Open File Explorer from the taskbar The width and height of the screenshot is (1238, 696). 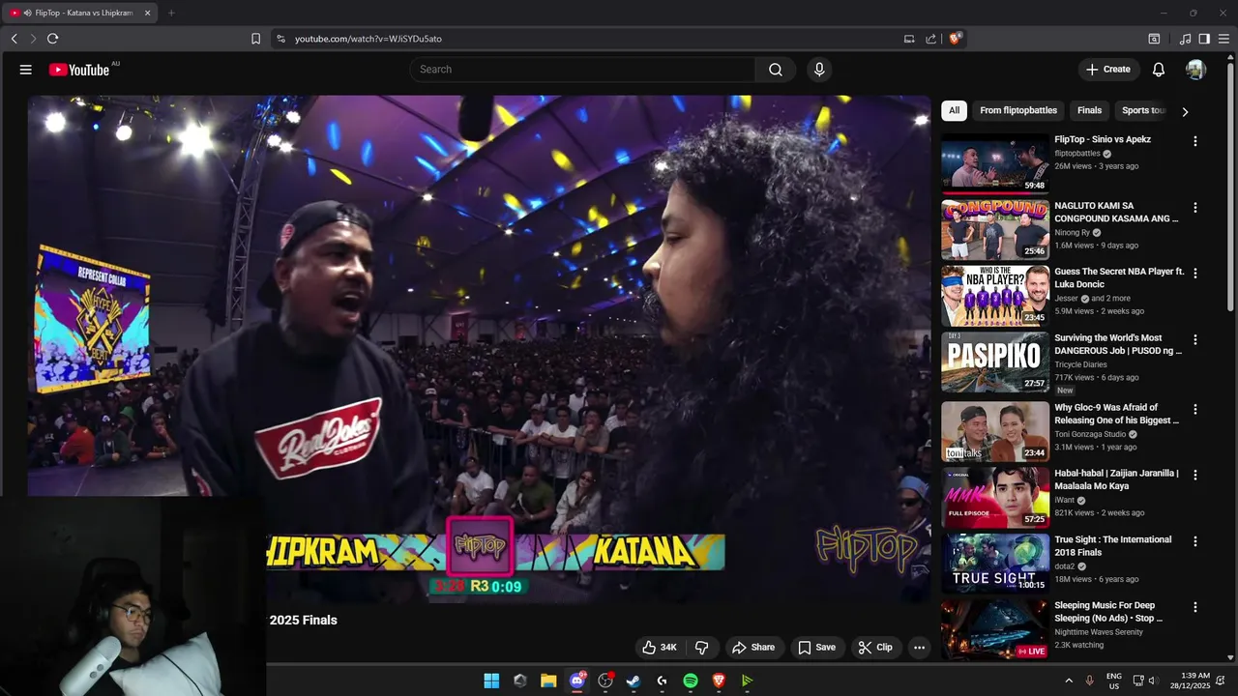(x=548, y=681)
